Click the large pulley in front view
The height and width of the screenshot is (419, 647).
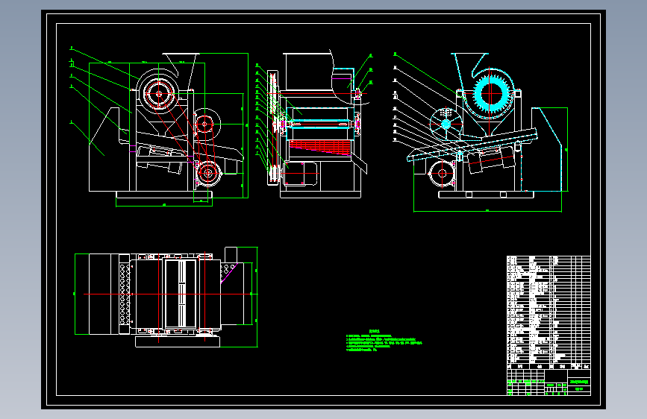tap(159, 94)
